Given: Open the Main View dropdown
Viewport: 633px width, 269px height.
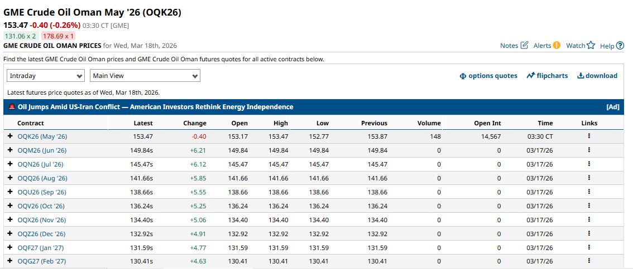Looking at the screenshot, I should pos(145,75).
